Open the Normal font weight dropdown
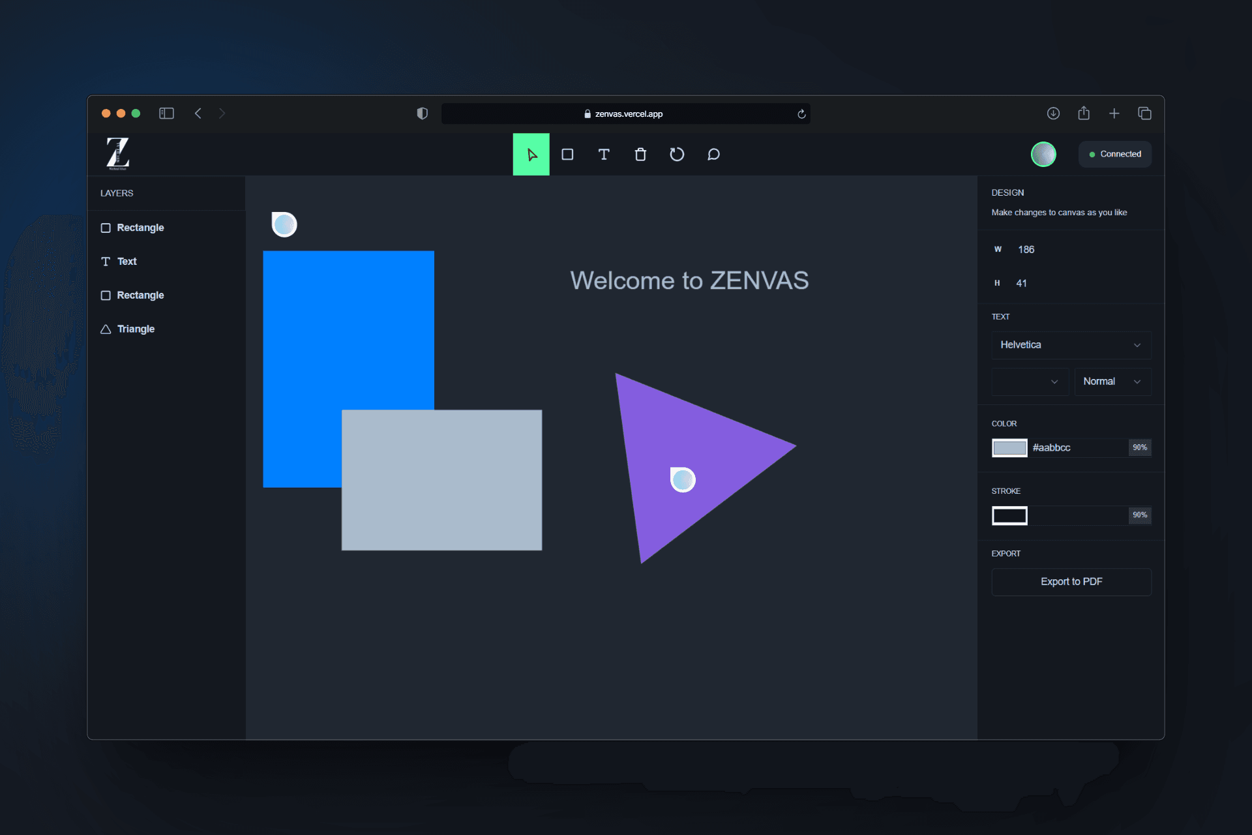The image size is (1252, 835). [x=1113, y=382]
